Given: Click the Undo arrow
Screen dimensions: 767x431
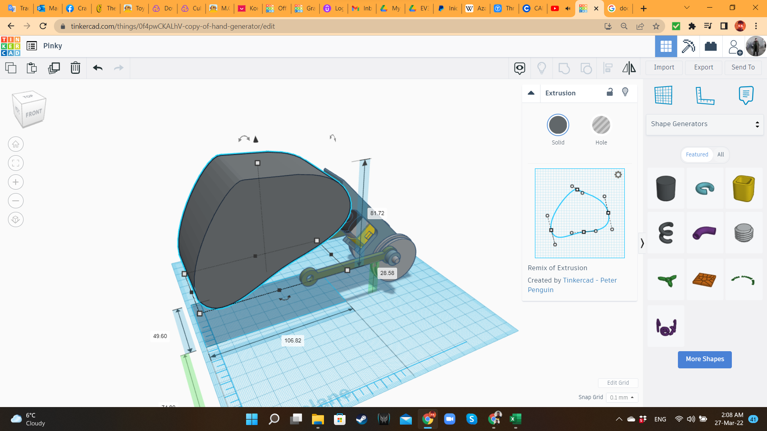Looking at the screenshot, I should click(97, 68).
